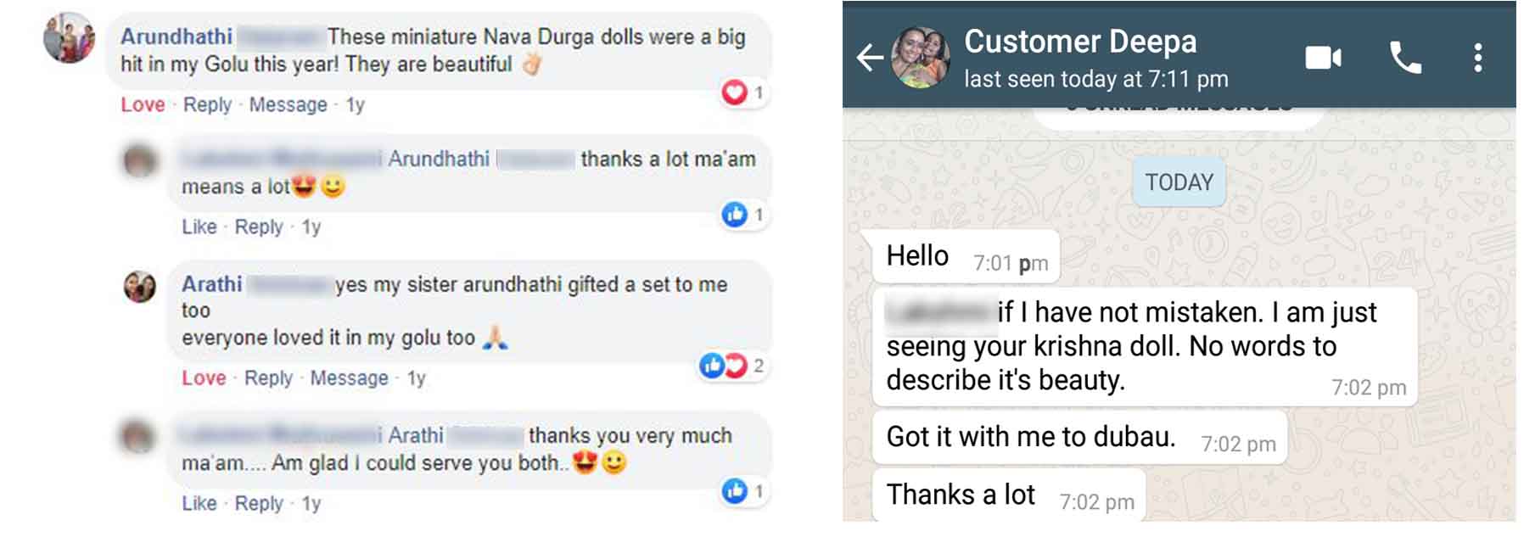This screenshot has width=1535, height=537.
Task: Go back using the arrow in chat header
Action: tap(871, 58)
